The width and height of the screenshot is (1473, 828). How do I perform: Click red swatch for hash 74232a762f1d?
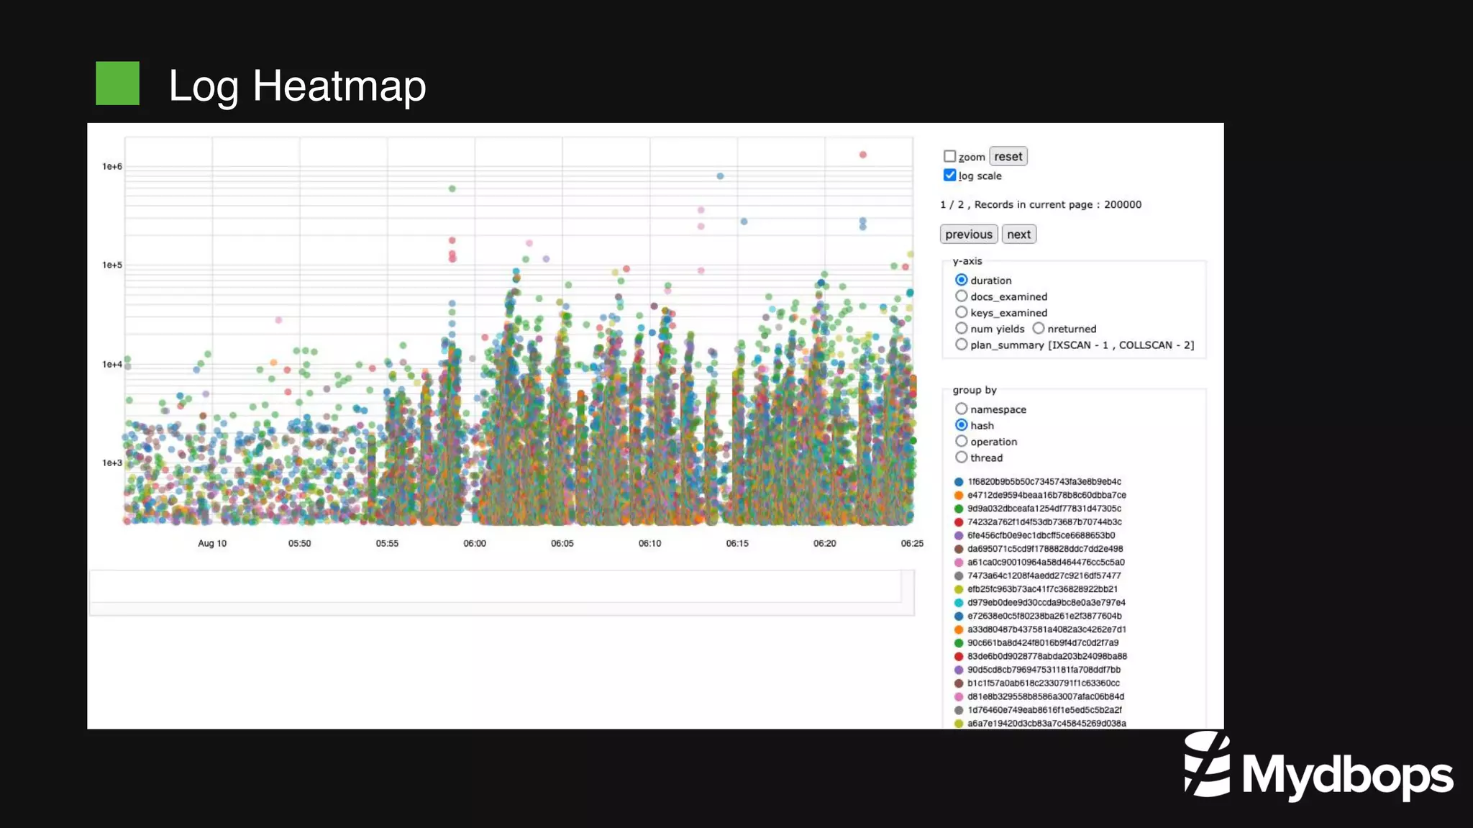(959, 522)
